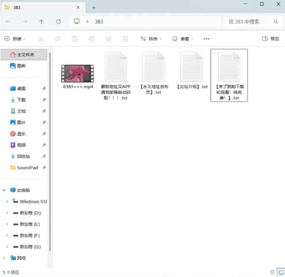This screenshot has width=285, height=277.
Task: Close the 383 tab
Action: point(78,7)
